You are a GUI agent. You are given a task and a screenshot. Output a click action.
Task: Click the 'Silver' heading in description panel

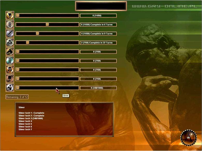pyautogui.click(x=21, y=107)
